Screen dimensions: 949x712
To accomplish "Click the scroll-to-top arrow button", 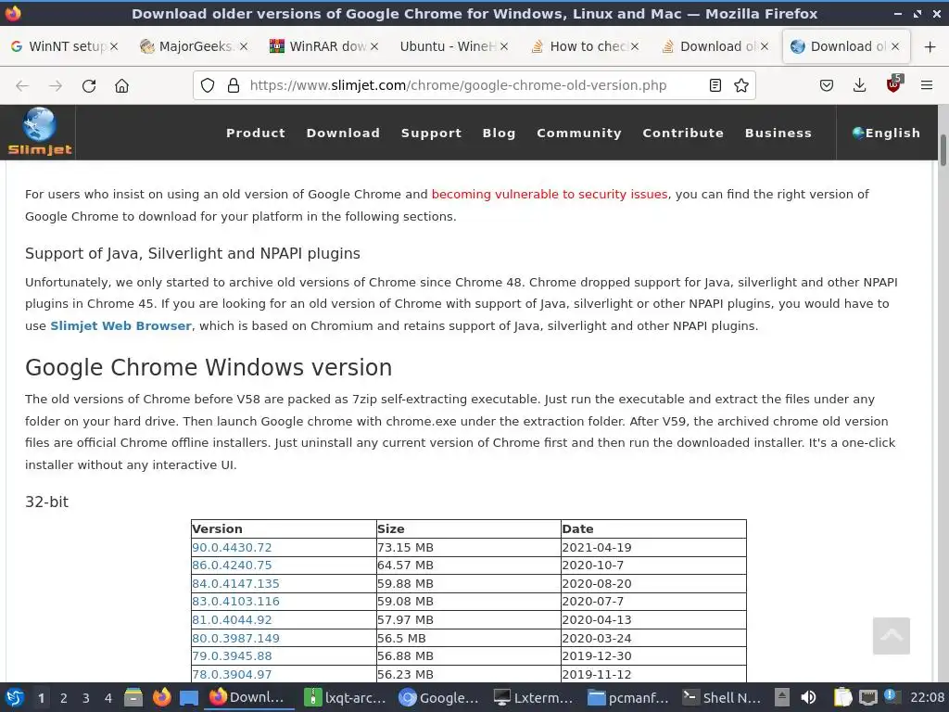I will (891, 636).
